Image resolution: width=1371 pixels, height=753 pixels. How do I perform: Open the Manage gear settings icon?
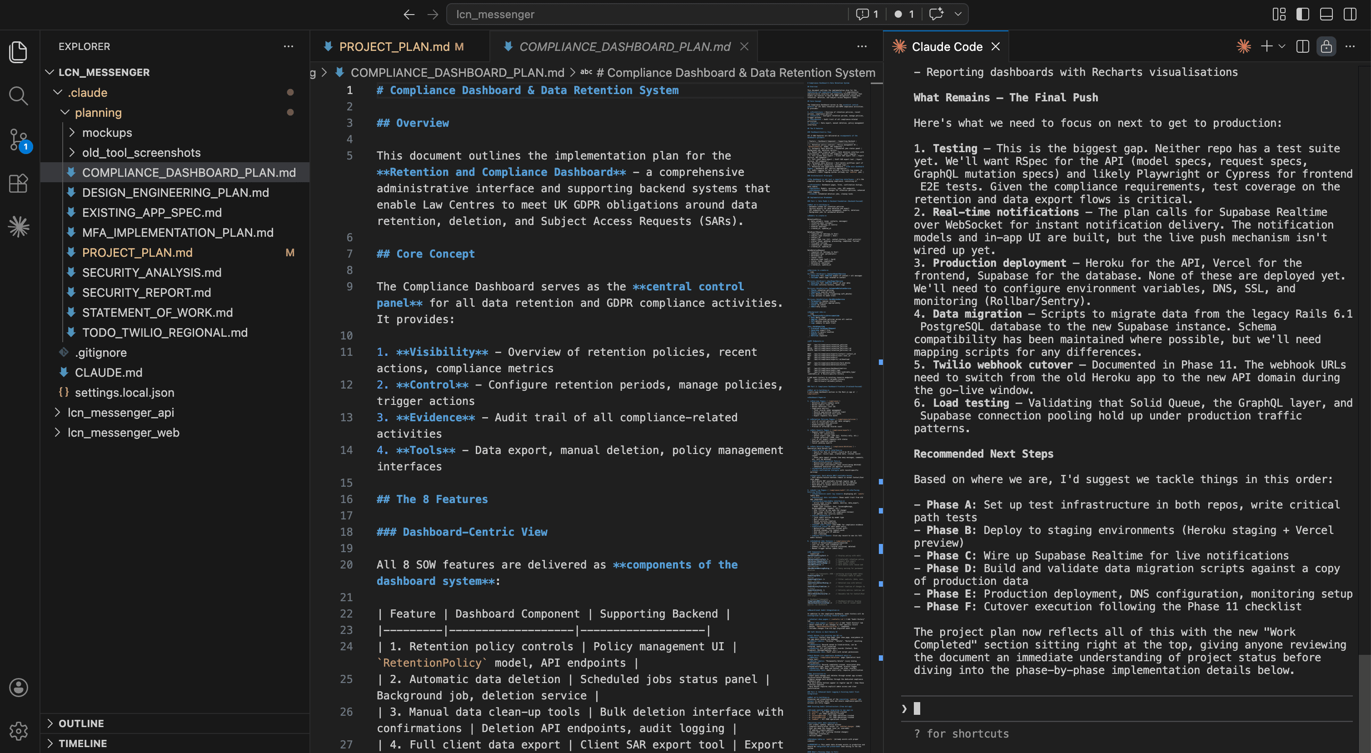(x=19, y=731)
